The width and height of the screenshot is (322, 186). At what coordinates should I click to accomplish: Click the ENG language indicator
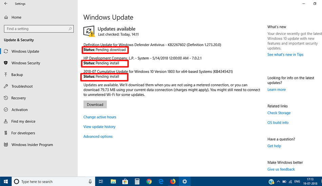pos(297,182)
